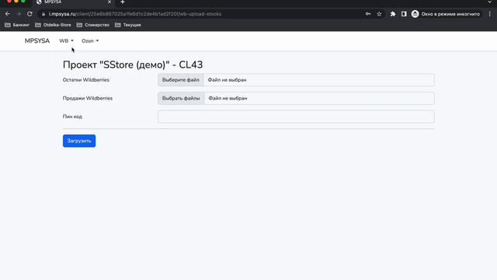Open the Chrome three-dot menu
The image size is (497, 280).
[490, 14]
